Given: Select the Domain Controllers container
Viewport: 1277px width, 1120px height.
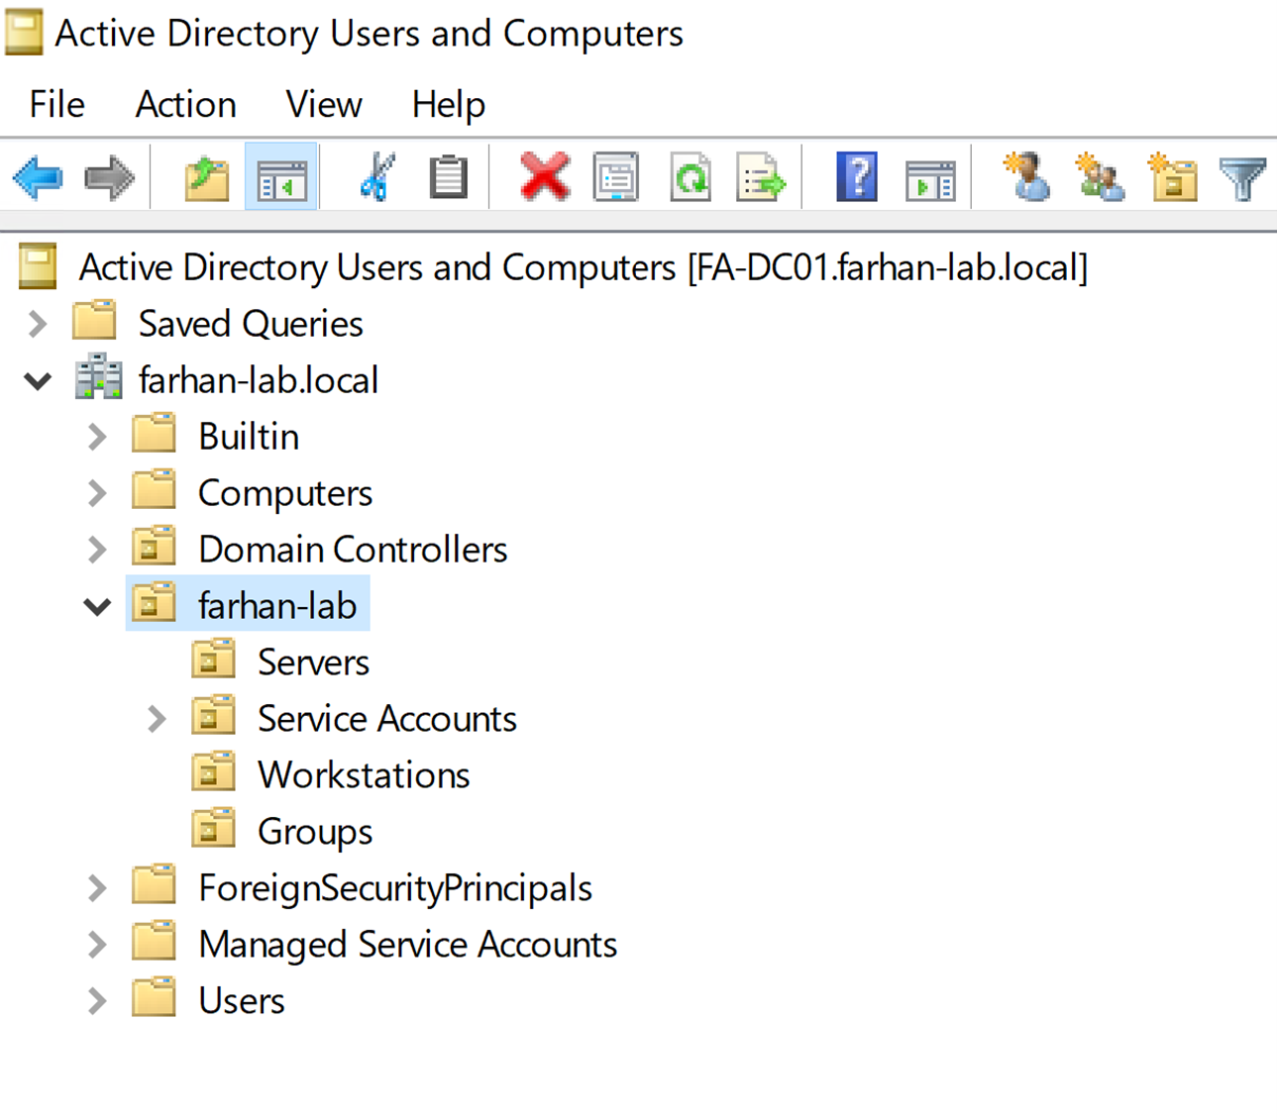Looking at the screenshot, I should coord(352,550).
